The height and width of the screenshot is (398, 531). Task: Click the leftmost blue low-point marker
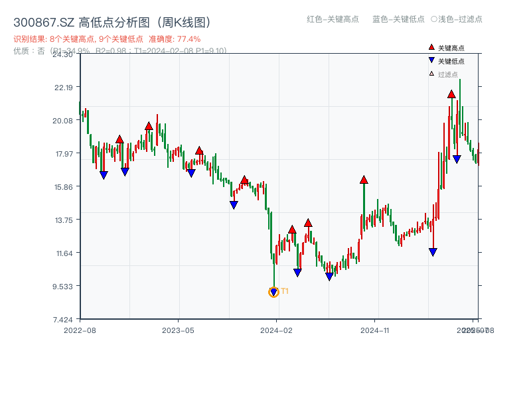pyautogui.click(x=104, y=175)
